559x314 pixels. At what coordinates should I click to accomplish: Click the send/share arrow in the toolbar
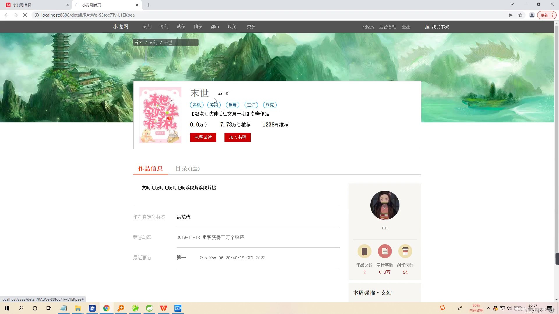pyautogui.click(x=511, y=15)
